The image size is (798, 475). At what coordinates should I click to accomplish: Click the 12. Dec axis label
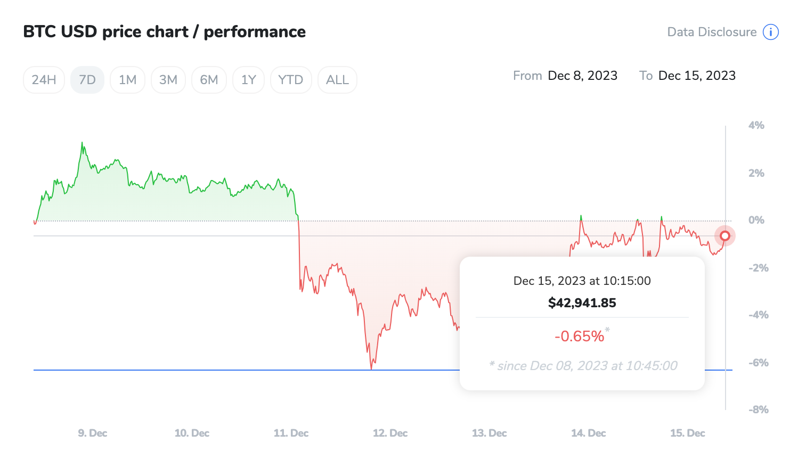(x=390, y=433)
